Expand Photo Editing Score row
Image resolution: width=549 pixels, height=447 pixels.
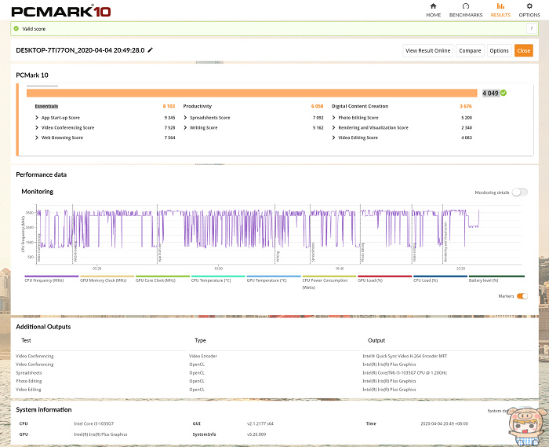click(334, 118)
